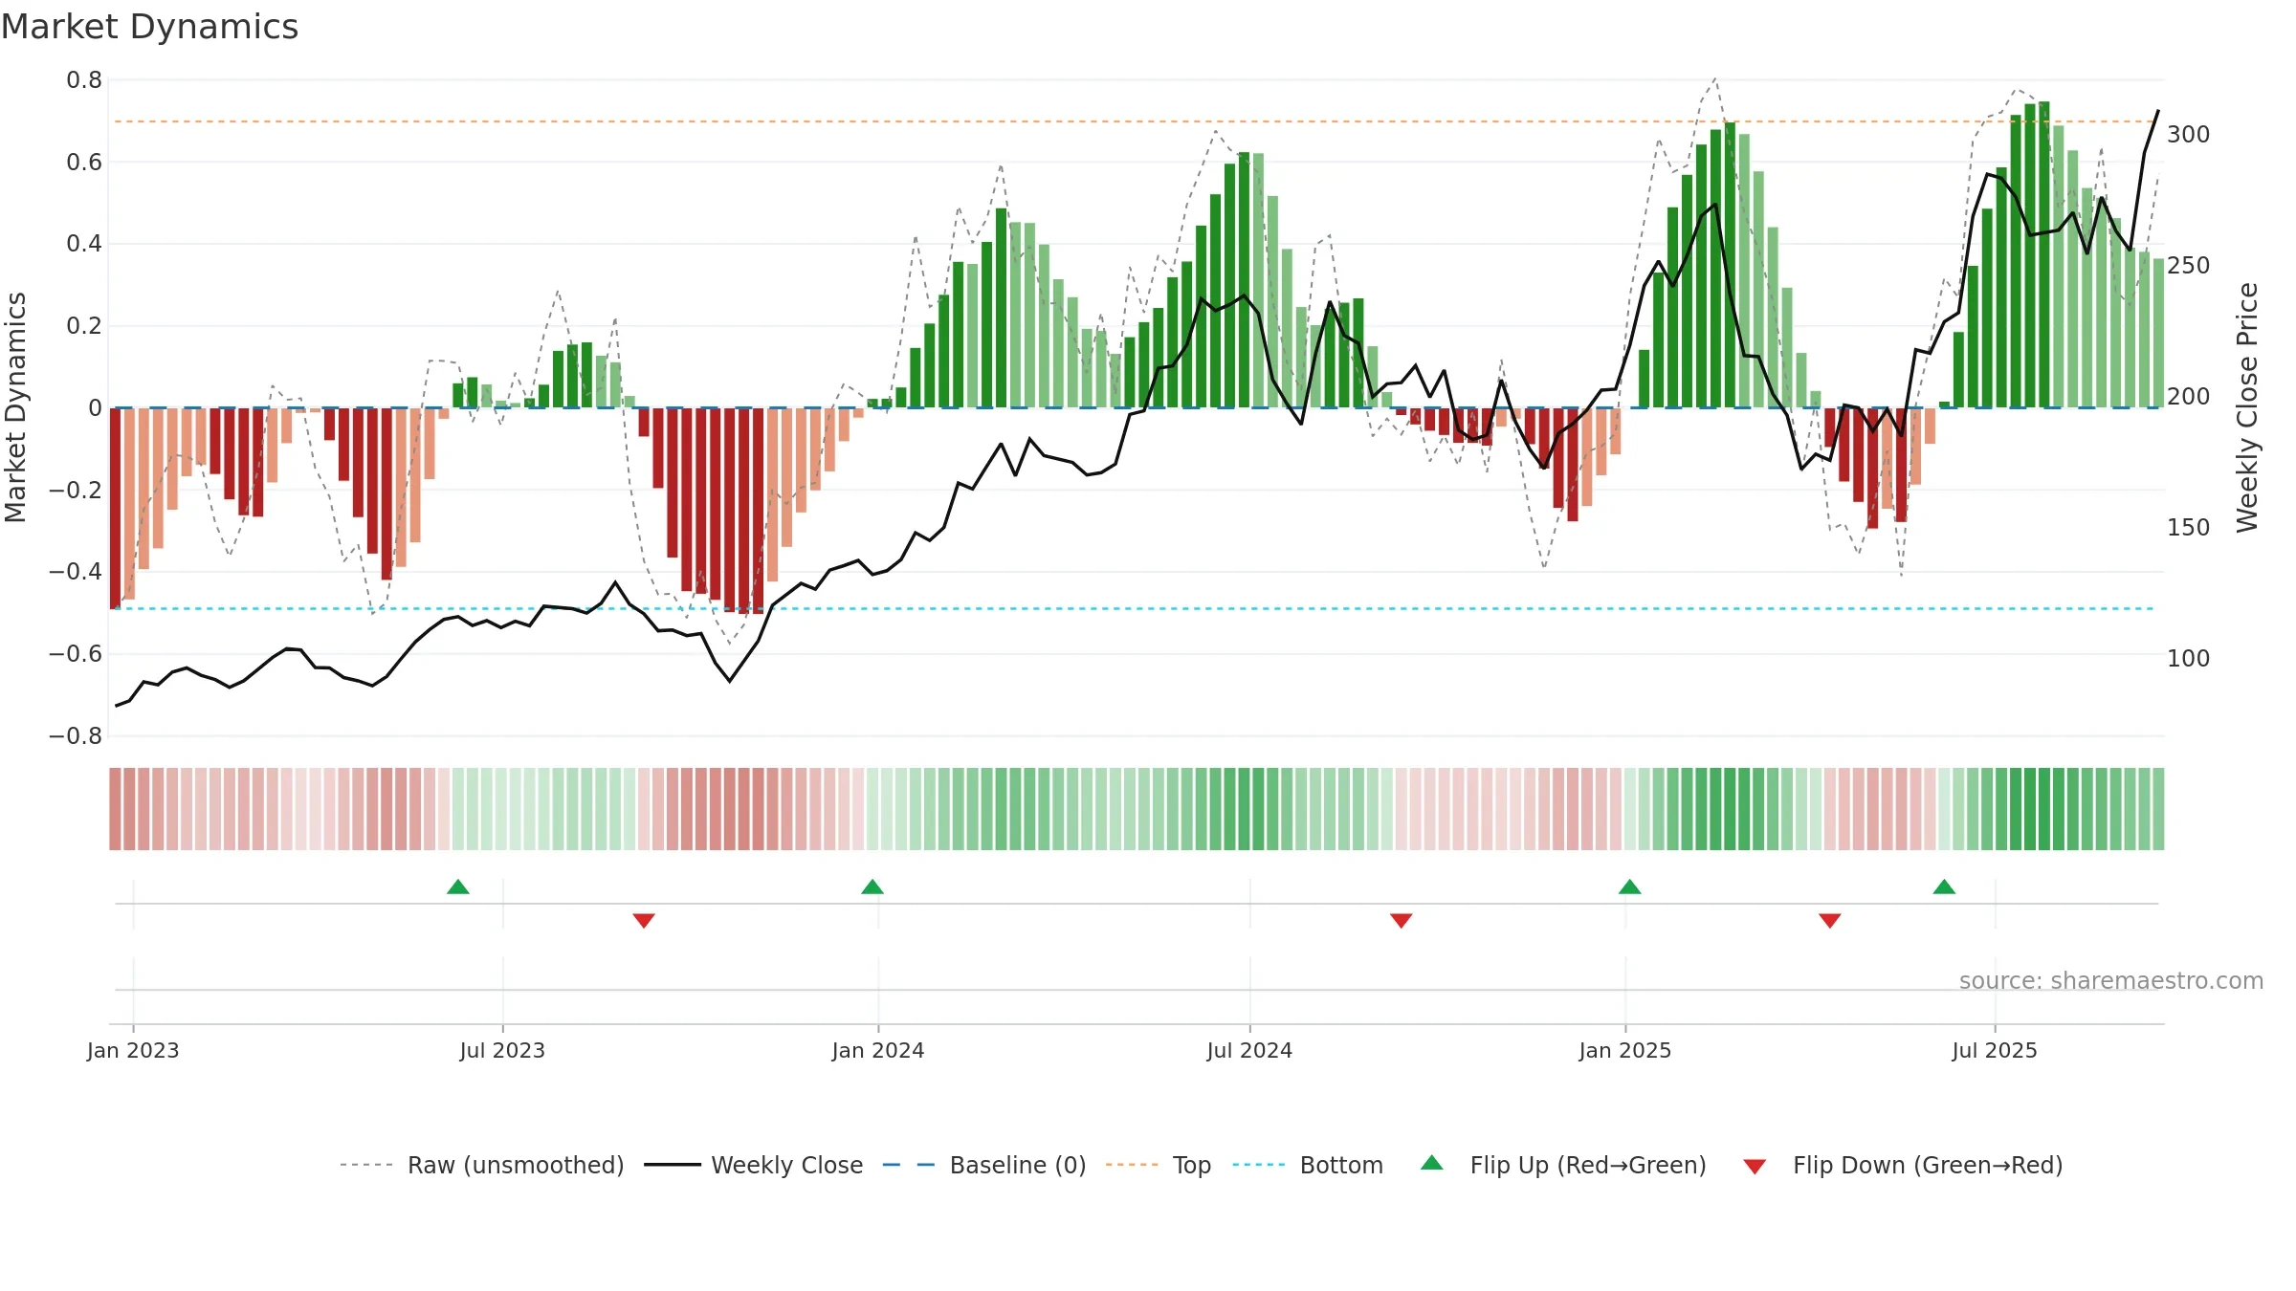The image size is (2296, 1291).
Task: Click the Jan 2025 axis label
Action: point(1625,1050)
